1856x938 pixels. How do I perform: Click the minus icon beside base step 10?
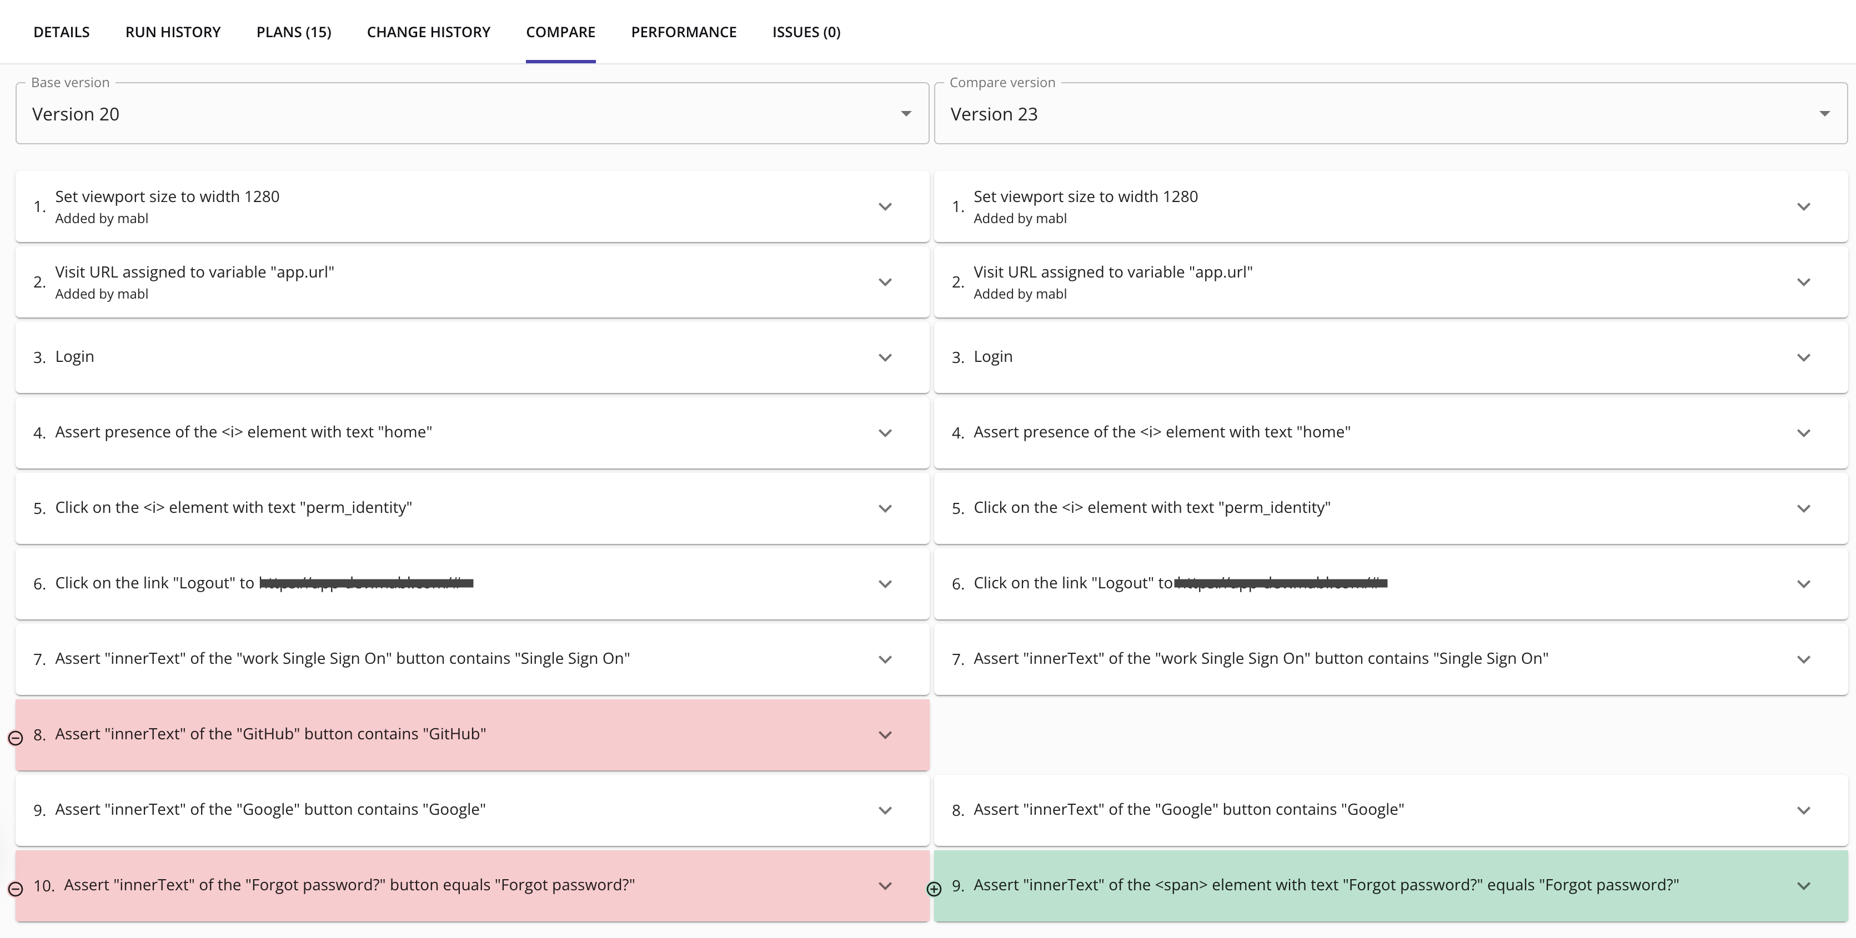[15, 889]
